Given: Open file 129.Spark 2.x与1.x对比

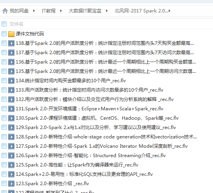Looking at the screenshot, I should point(96,127).
